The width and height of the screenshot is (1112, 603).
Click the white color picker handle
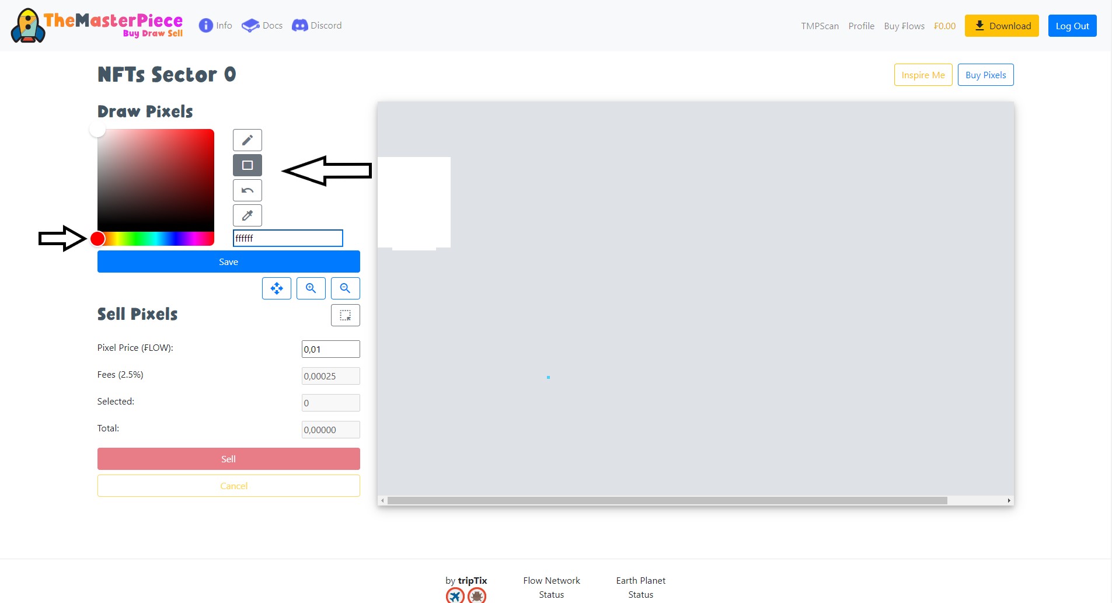pyautogui.click(x=97, y=130)
